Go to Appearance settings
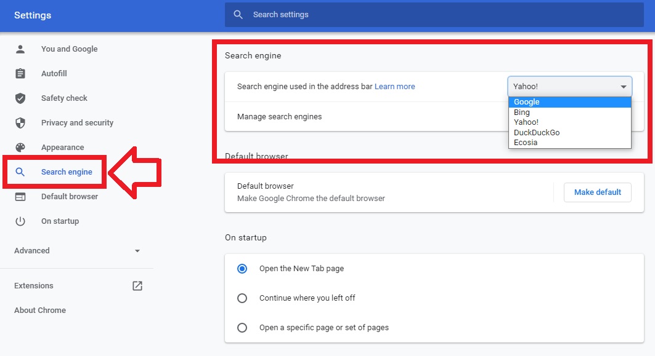 [x=63, y=148]
